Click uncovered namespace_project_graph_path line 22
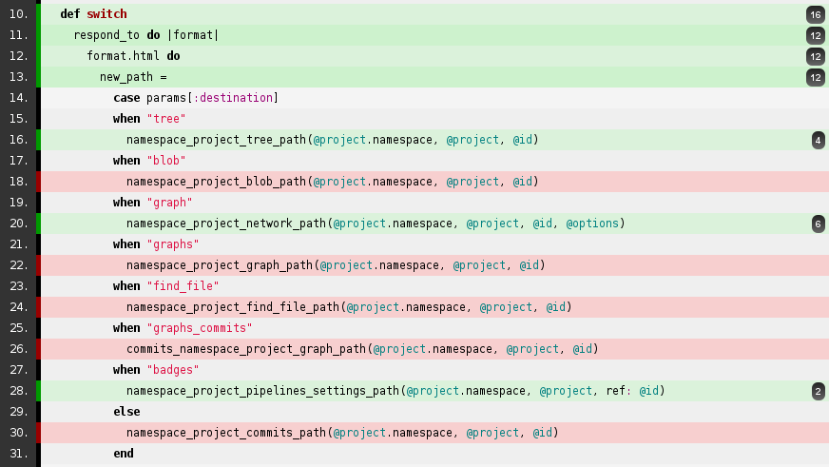The width and height of the screenshot is (829, 467). [336, 265]
